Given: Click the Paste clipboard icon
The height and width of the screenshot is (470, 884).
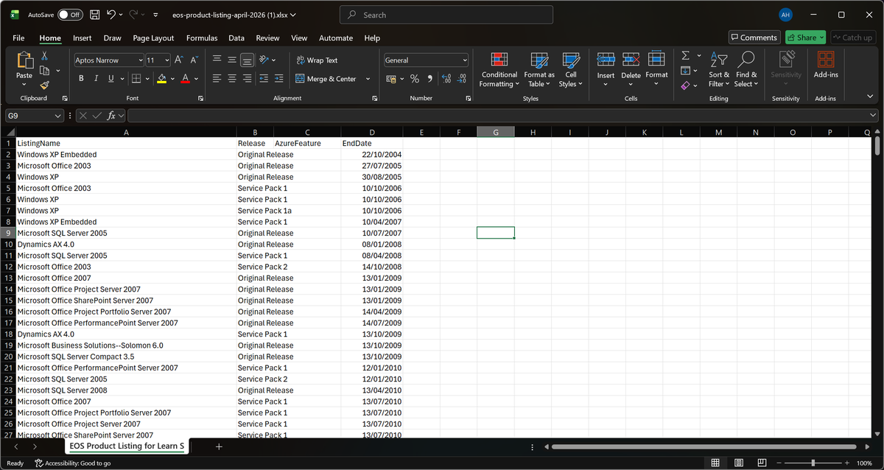Looking at the screenshot, I should (x=24, y=60).
